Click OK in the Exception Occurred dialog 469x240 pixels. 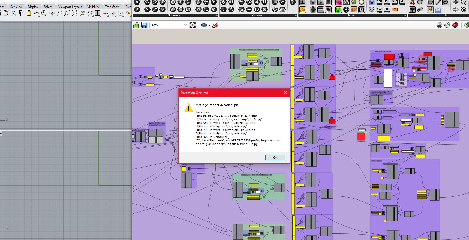(275, 158)
